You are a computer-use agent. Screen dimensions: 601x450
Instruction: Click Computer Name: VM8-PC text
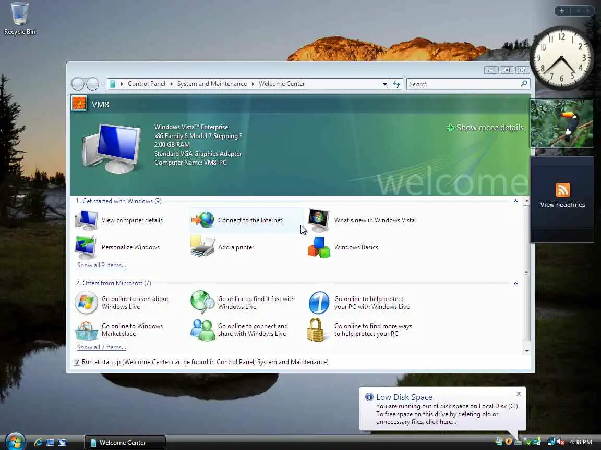[190, 162]
